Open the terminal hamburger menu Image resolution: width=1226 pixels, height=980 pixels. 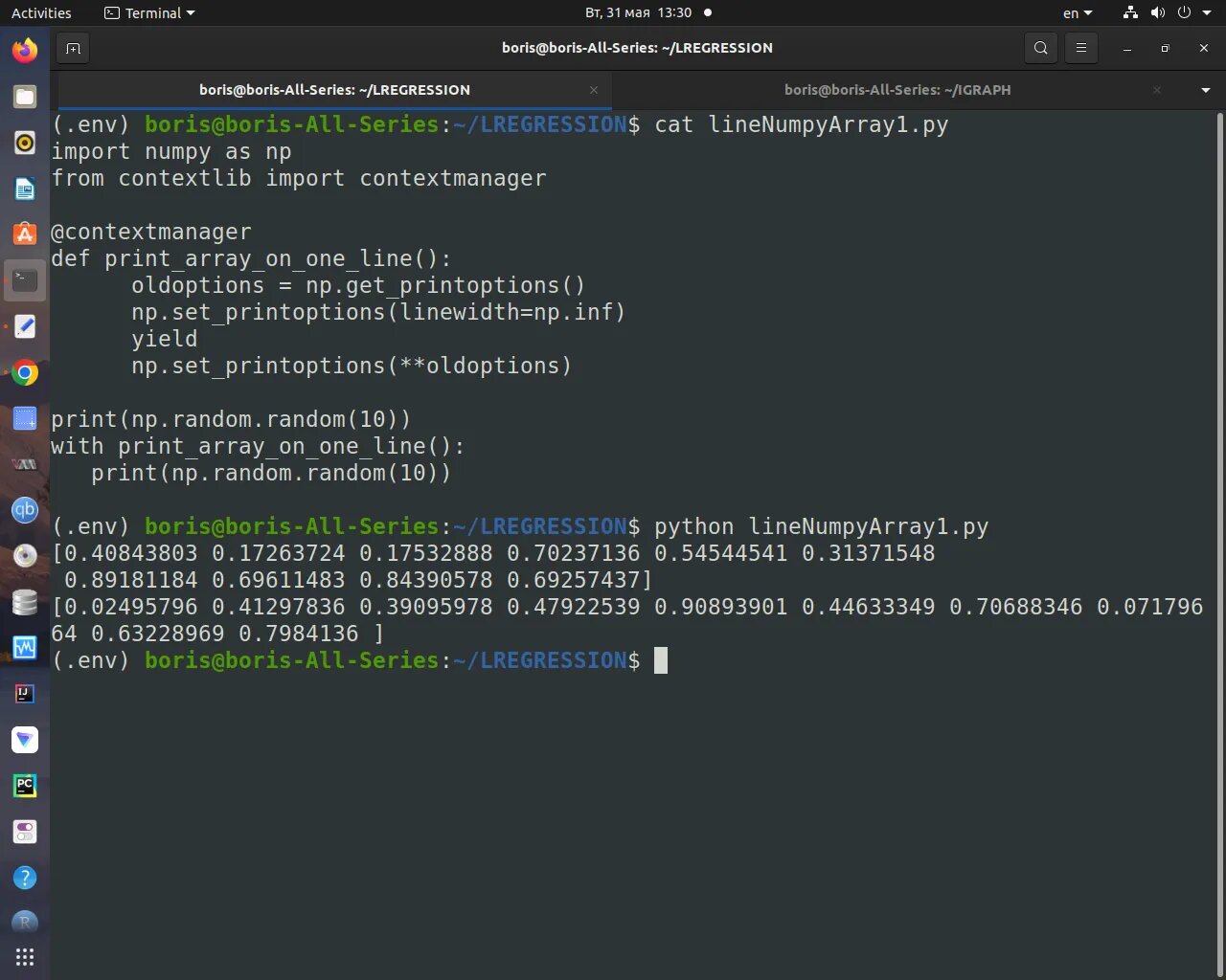(1081, 48)
